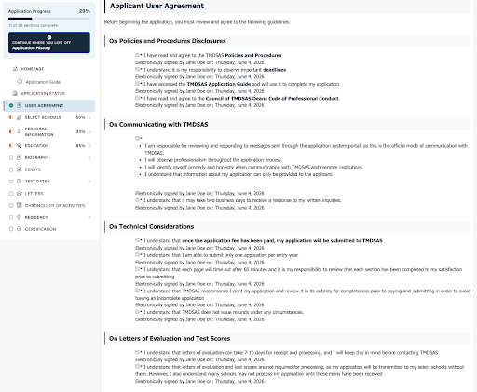Screen dimensions: 477x392
Task: Click the Test Dates icon
Action: pos(19,182)
